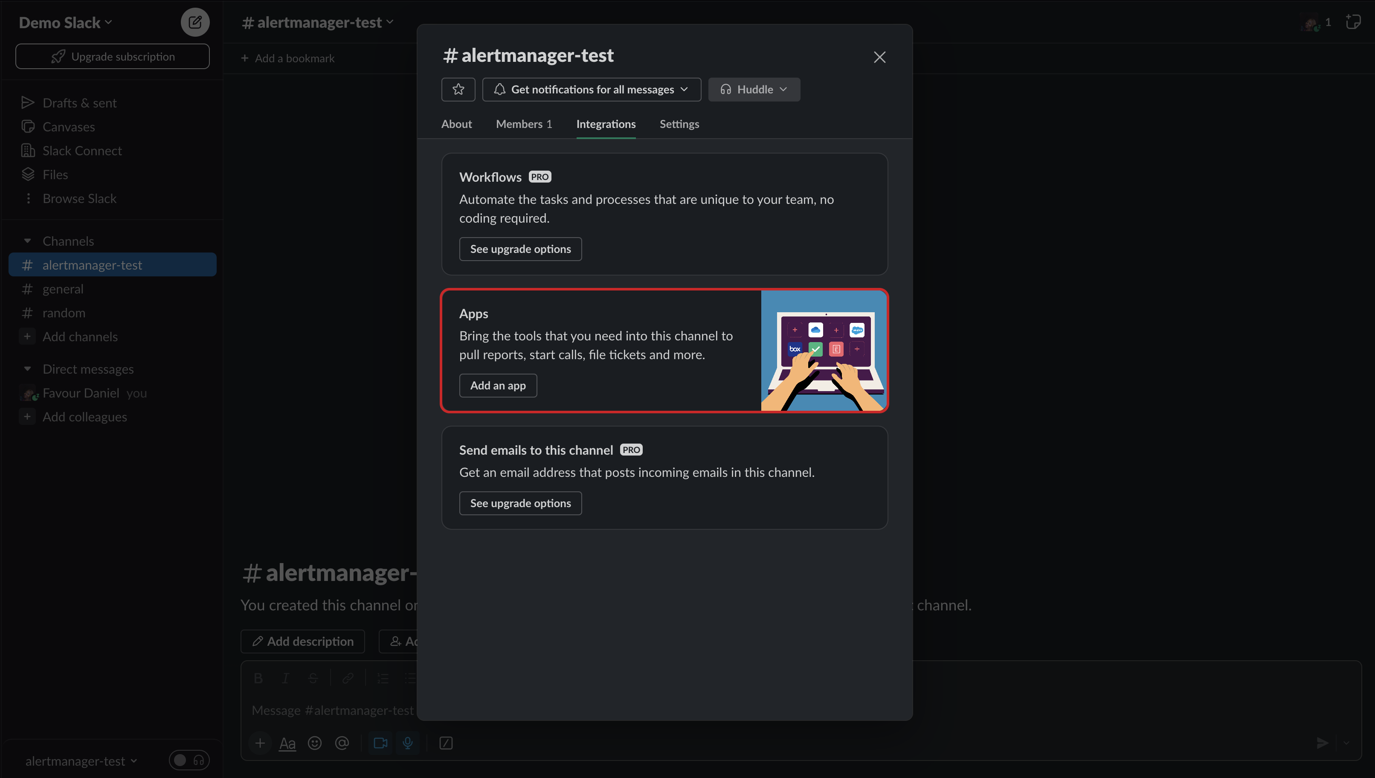This screenshot has width=1375, height=778.
Task: Click the record audio microphone icon
Action: (408, 743)
